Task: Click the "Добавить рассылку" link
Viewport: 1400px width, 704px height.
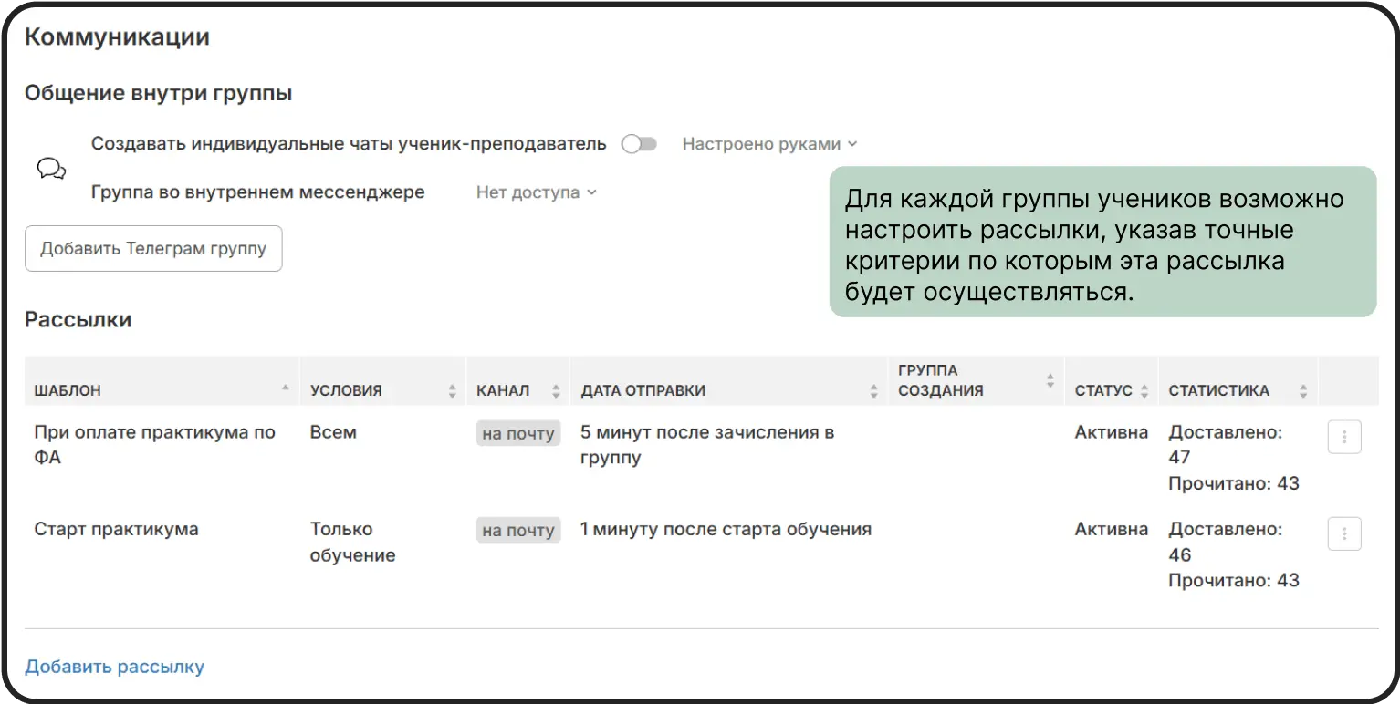Action: 114,667
